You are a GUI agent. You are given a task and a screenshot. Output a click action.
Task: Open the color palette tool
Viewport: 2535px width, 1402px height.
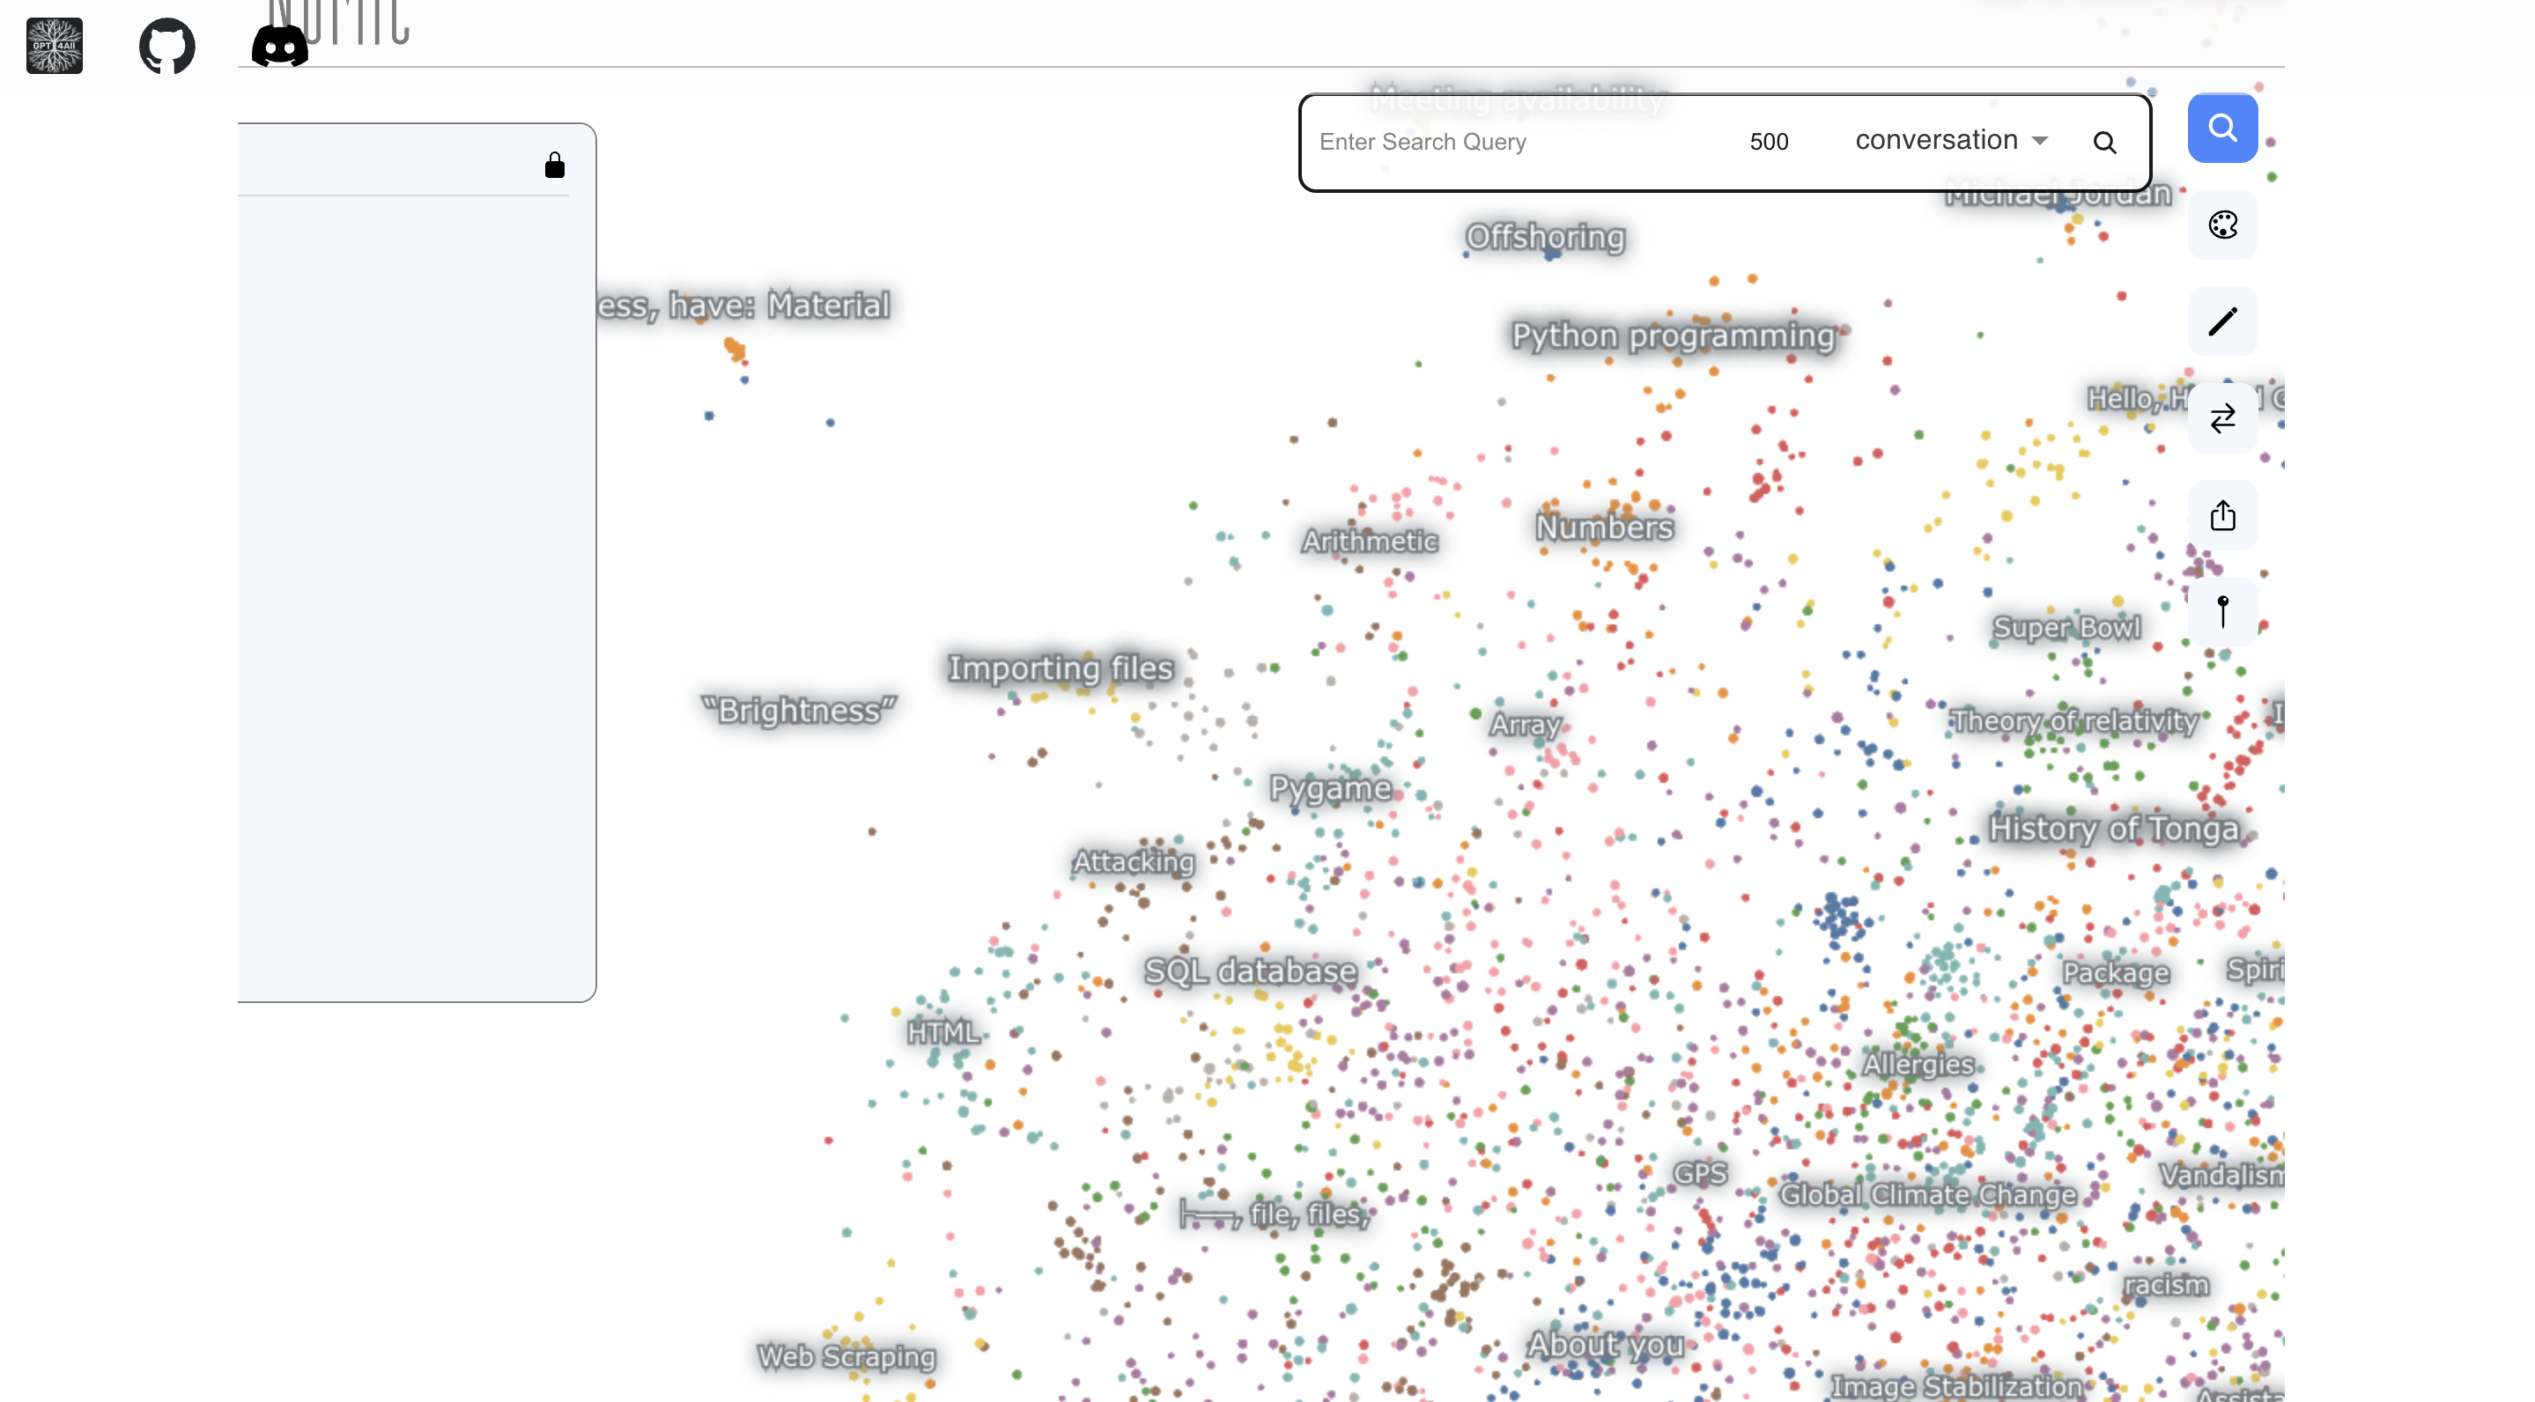[2222, 225]
